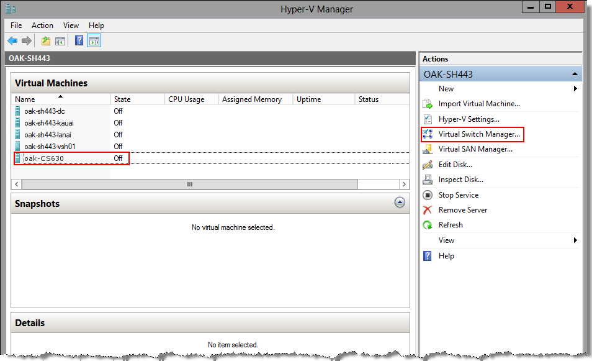Collapse the OAK-SH443 actions section
This screenshot has width=592, height=361.
click(575, 74)
